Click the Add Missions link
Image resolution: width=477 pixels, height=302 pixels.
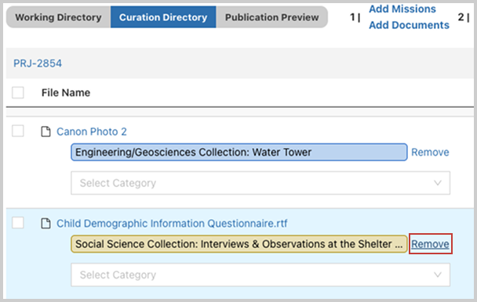click(x=402, y=9)
